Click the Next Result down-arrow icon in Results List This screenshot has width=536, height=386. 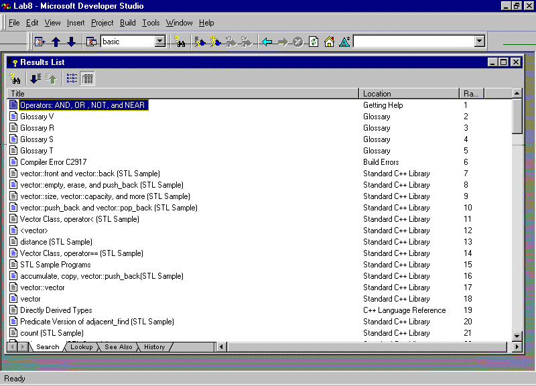[x=36, y=78]
